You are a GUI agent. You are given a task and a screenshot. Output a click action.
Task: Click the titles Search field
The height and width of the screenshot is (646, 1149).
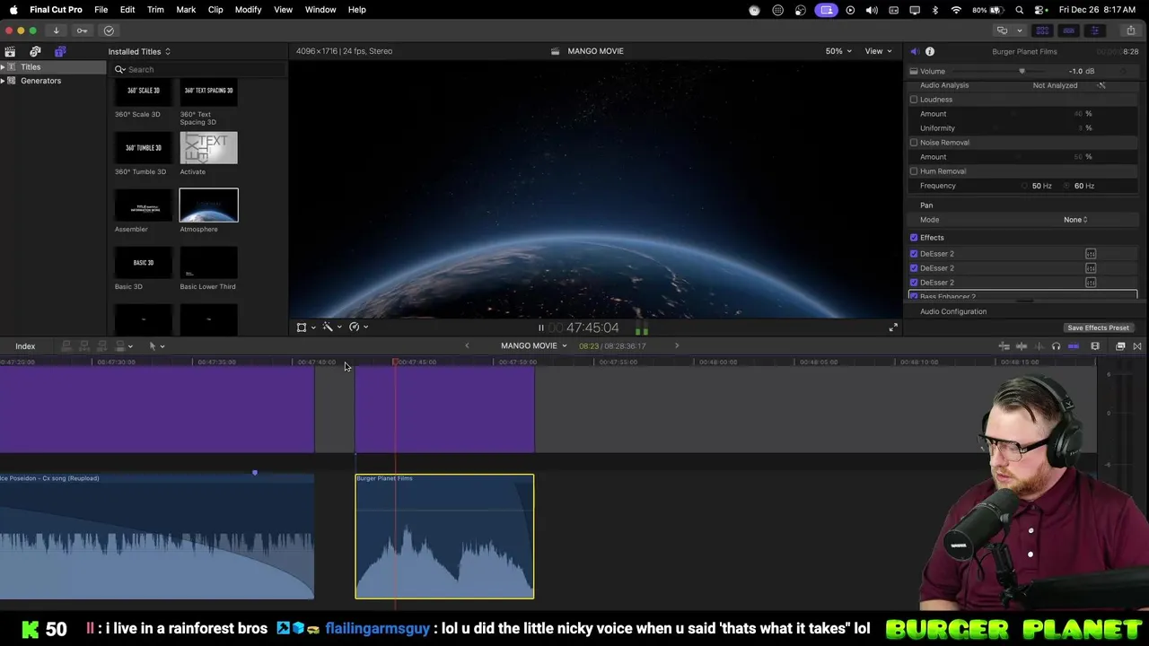[198, 69]
